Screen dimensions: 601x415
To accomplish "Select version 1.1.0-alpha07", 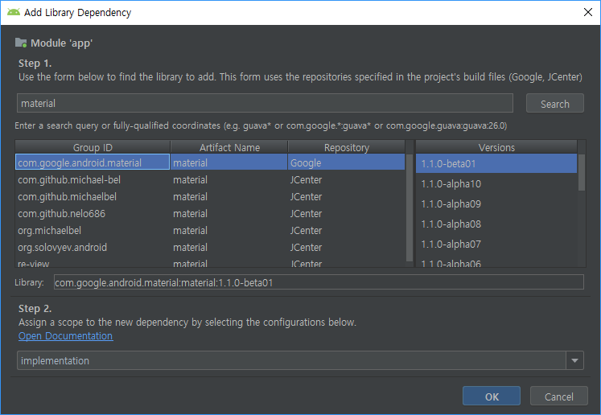I will pos(496,244).
